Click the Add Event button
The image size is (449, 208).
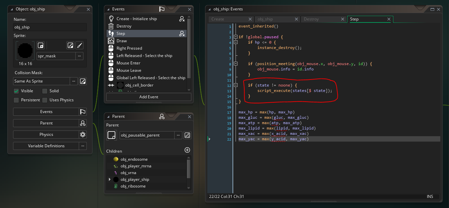click(x=149, y=97)
